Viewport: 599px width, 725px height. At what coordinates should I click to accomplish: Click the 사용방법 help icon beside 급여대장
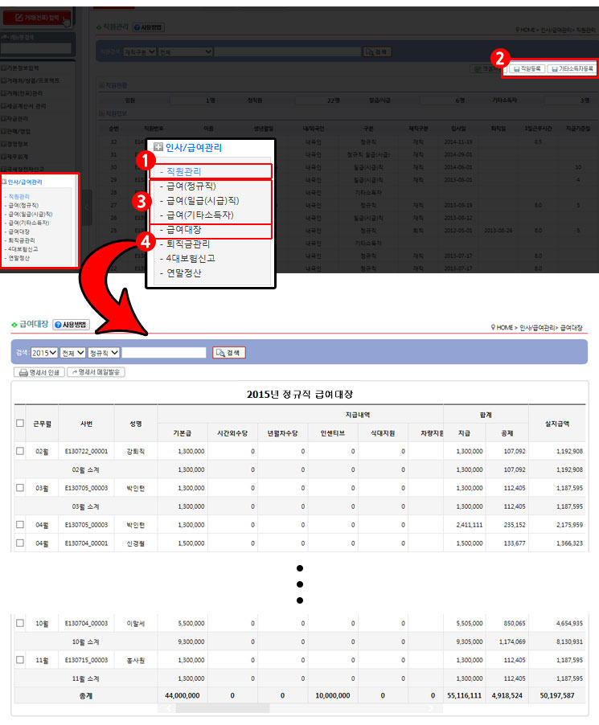pyautogui.click(x=71, y=325)
